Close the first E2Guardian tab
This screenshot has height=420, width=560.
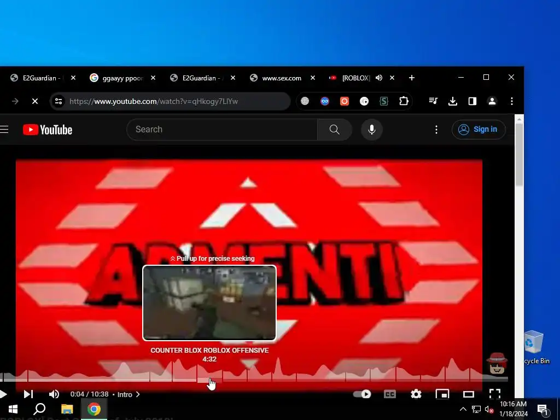[x=73, y=78]
